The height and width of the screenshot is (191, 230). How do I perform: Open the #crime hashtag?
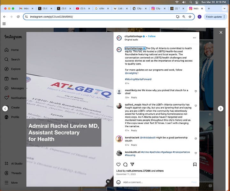click(x=145, y=152)
